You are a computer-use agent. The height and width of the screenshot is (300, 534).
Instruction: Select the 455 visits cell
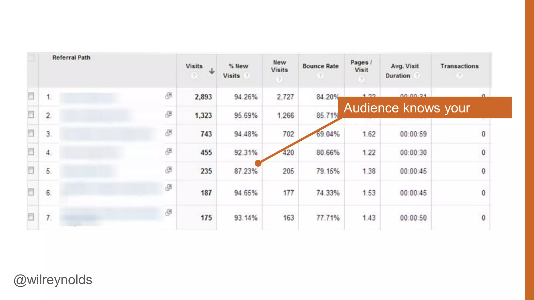tap(206, 152)
